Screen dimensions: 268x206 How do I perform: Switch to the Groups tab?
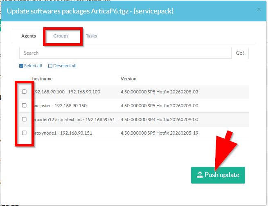point(61,36)
